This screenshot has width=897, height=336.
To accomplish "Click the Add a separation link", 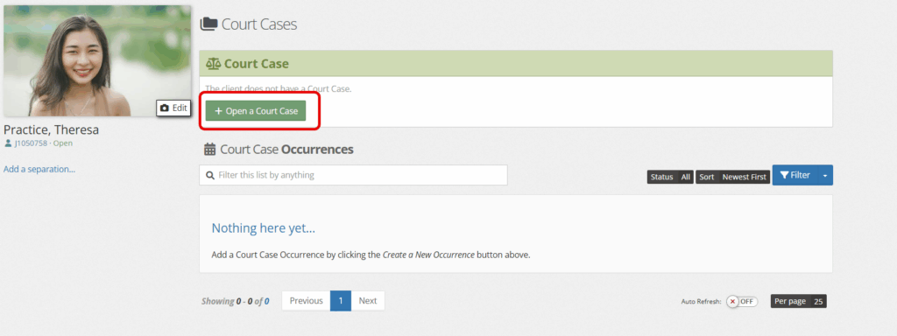I will click(39, 169).
